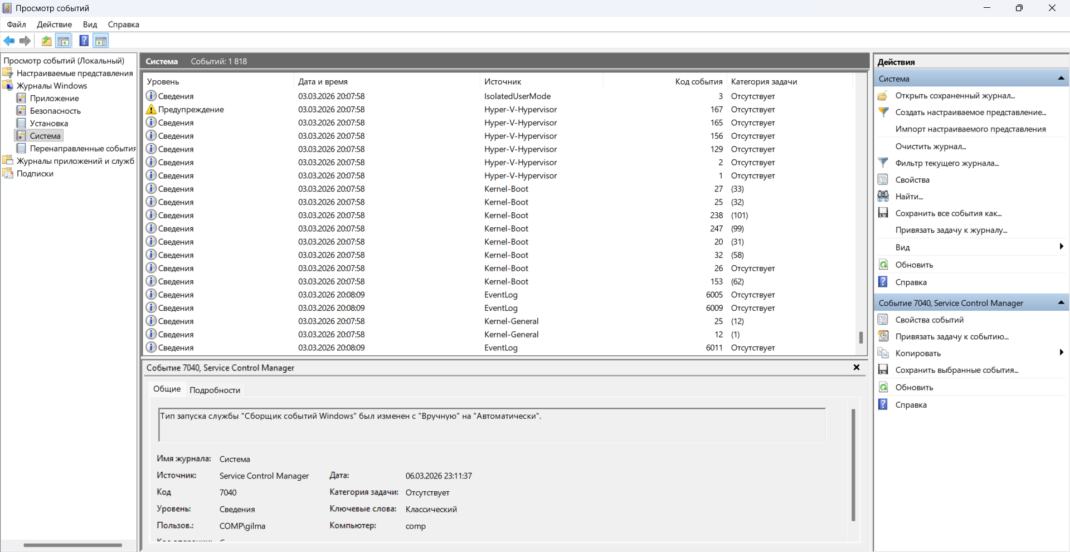Click the filter icon for current log
Viewport: 1070px width, 552px height.
click(x=883, y=163)
